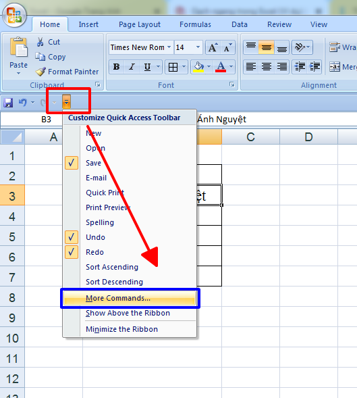Toggle Bold formatting
The height and width of the screenshot is (398, 357).
tap(116, 67)
